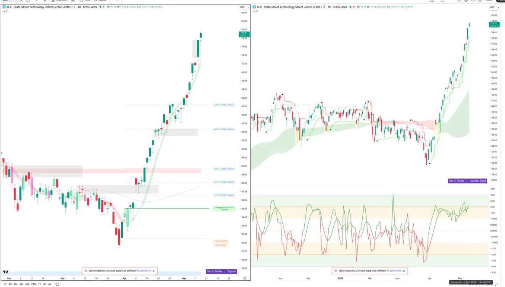Click the 180.00 level on left price scale
The height and width of the screenshot is (287, 505).
point(243,21)
